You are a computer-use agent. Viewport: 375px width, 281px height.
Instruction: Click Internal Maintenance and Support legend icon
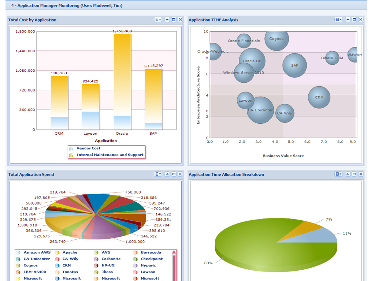pyautogui.click(x=71, y=155)
